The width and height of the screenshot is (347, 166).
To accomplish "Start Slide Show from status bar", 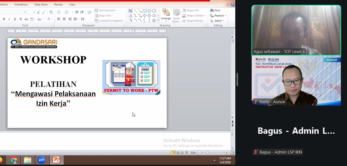I will tap(186, 153).
